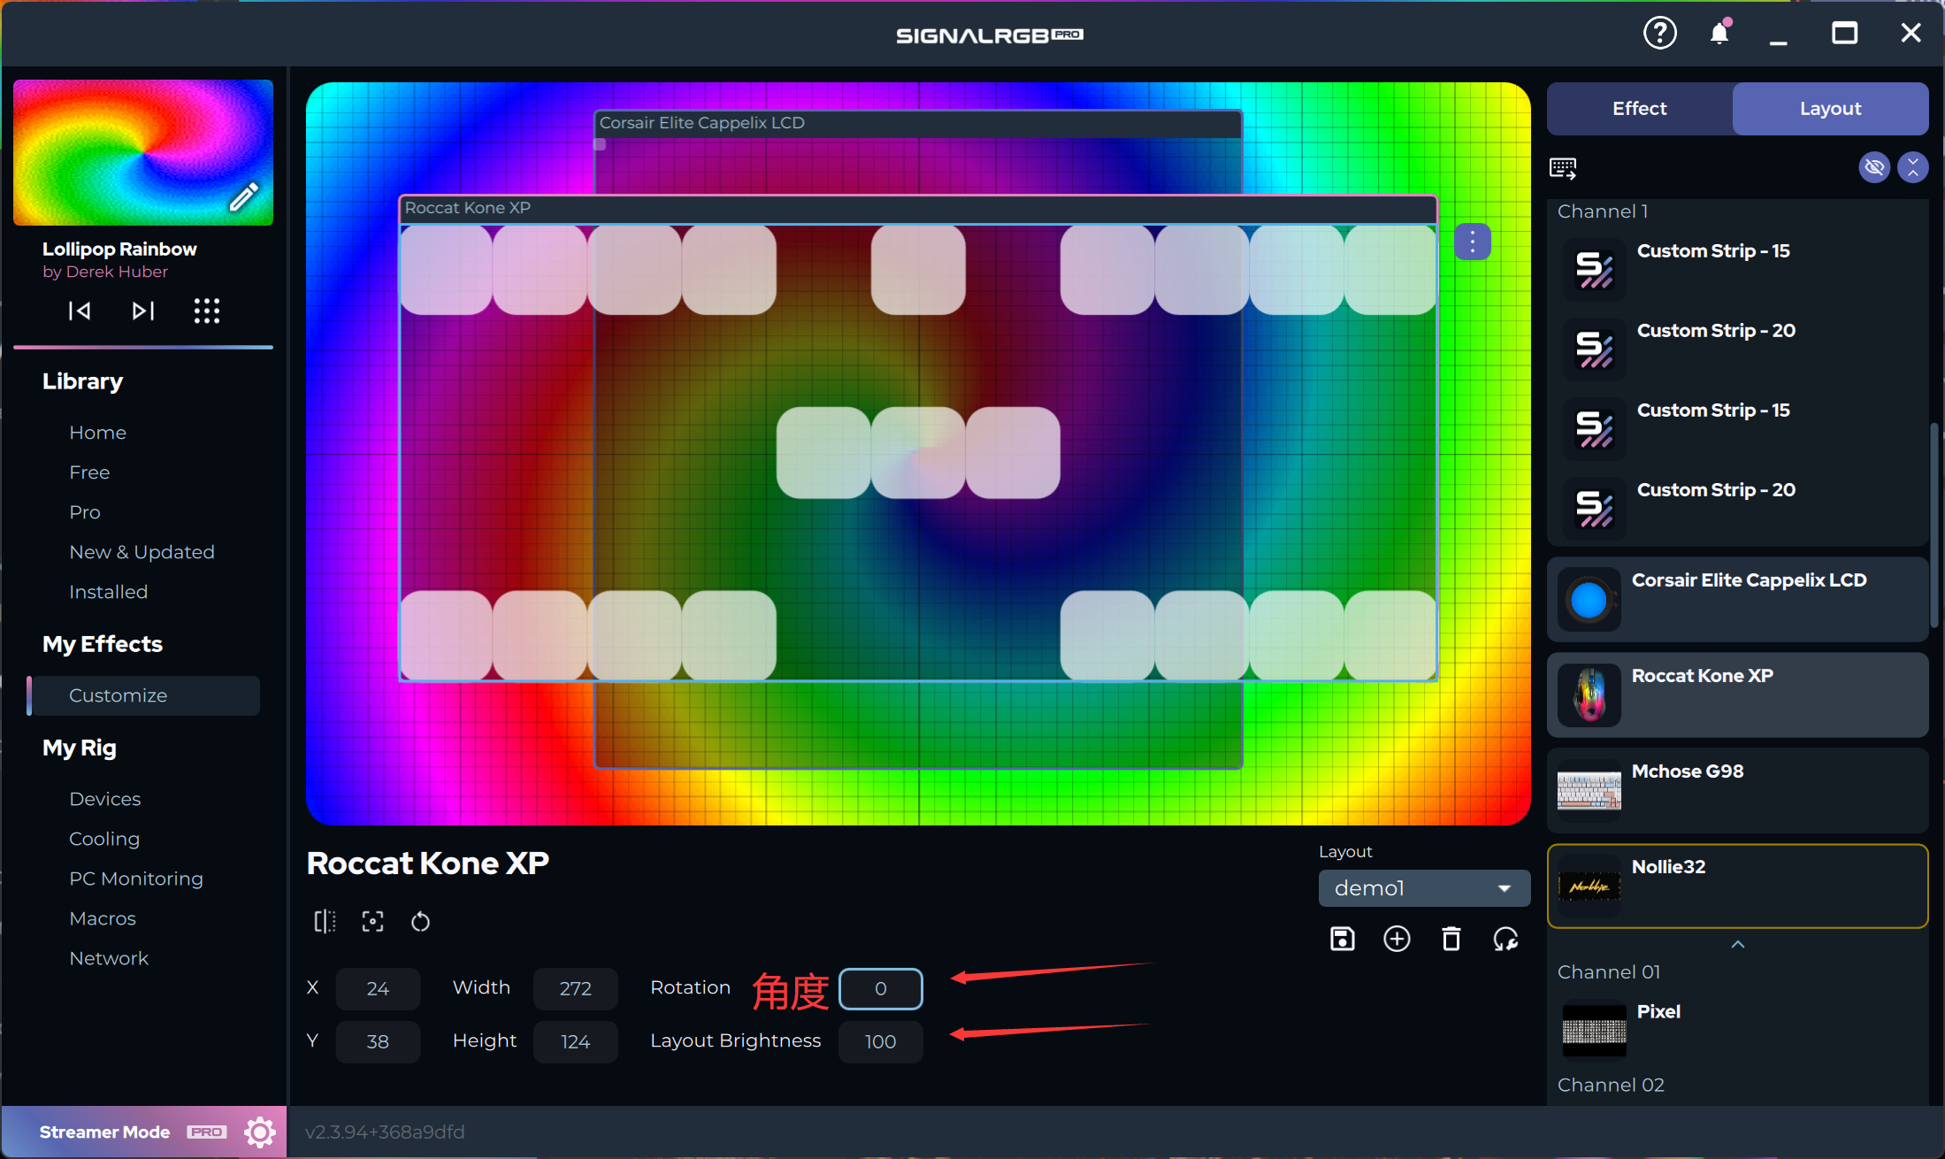Open the effects grid dots icon

(x=207, y=311)
